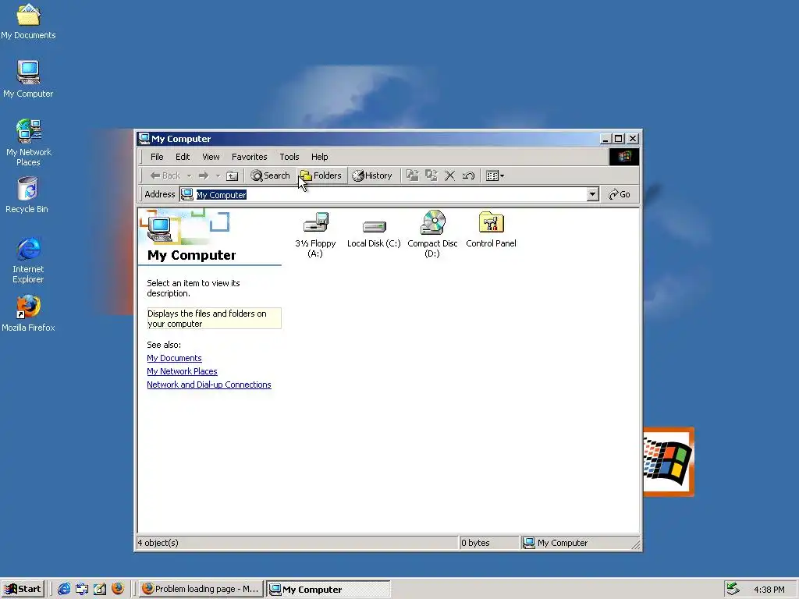Open the Favorites menu
Image resolution: width=799 pixels, height=599 pixels.
(x=249, y=157)
